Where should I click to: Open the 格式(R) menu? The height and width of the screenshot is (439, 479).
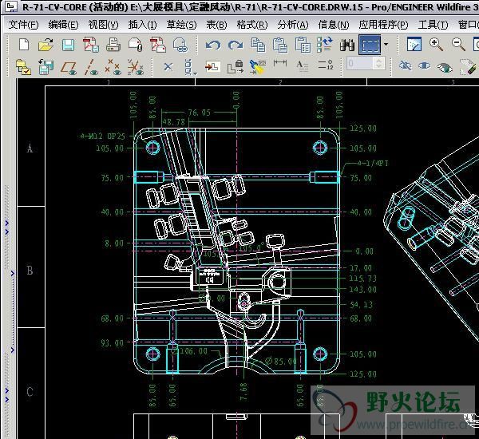(252, 25)
